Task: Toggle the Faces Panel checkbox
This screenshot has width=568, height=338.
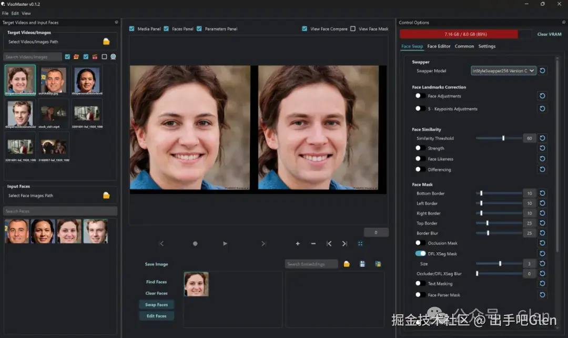Action: coord(166,28)
